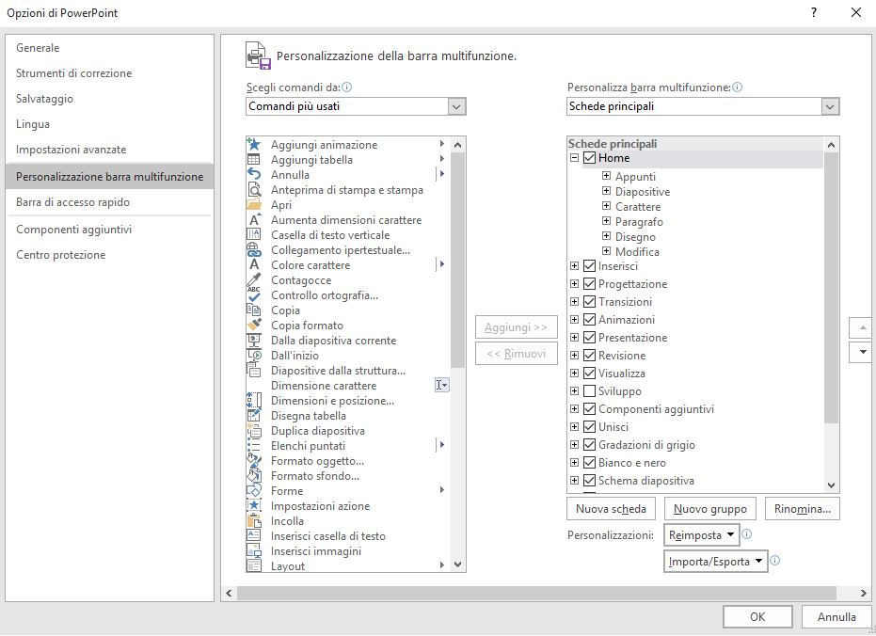
Task: Select the Lingua category
Action: 109,124
